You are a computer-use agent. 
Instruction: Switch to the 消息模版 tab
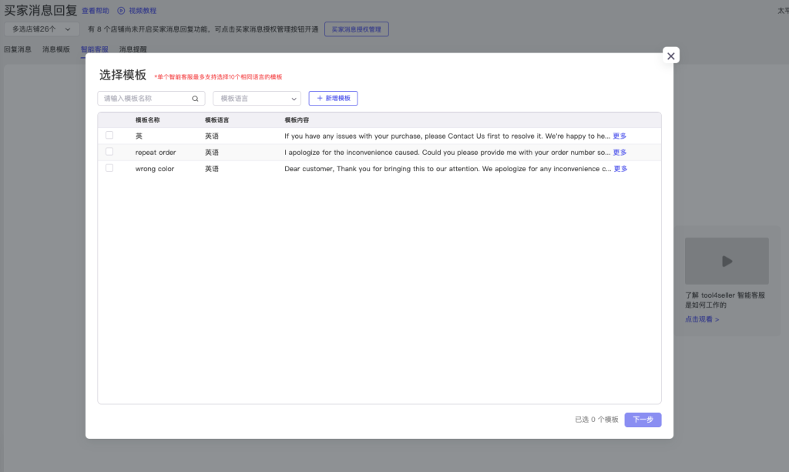click(55, 49)
